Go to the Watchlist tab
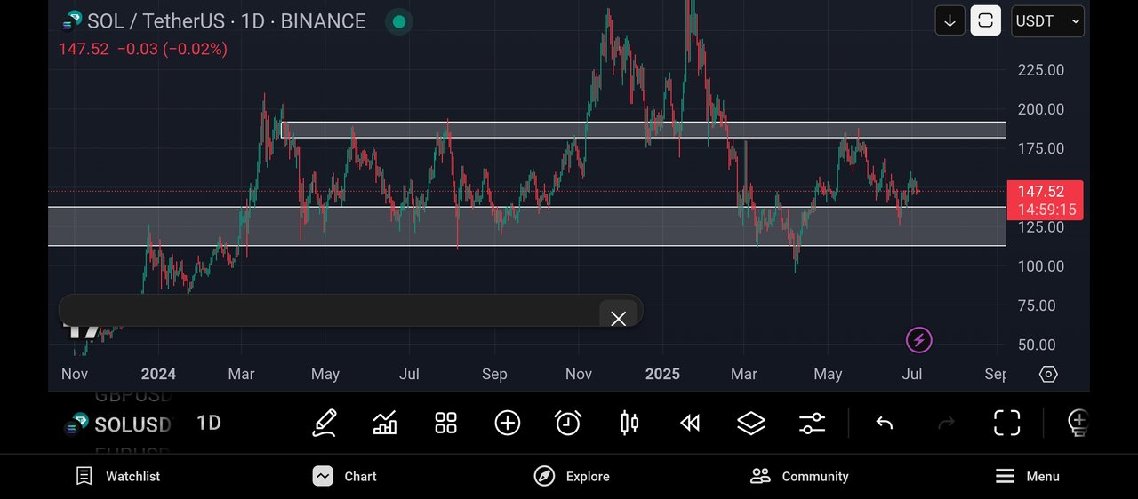Screen dimensions: 1138x499 tap(118, 477)
